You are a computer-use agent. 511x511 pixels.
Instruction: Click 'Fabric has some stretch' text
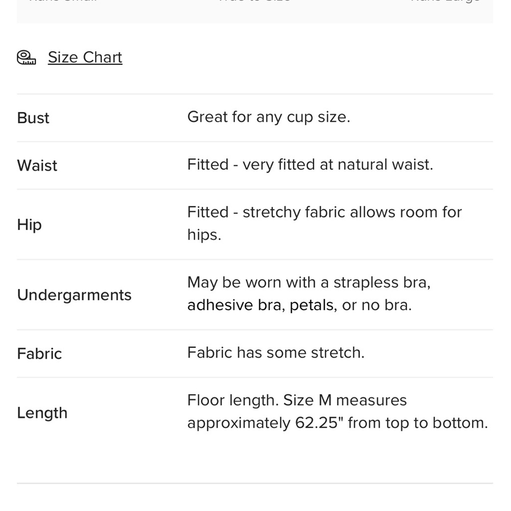tap(276, 353)
